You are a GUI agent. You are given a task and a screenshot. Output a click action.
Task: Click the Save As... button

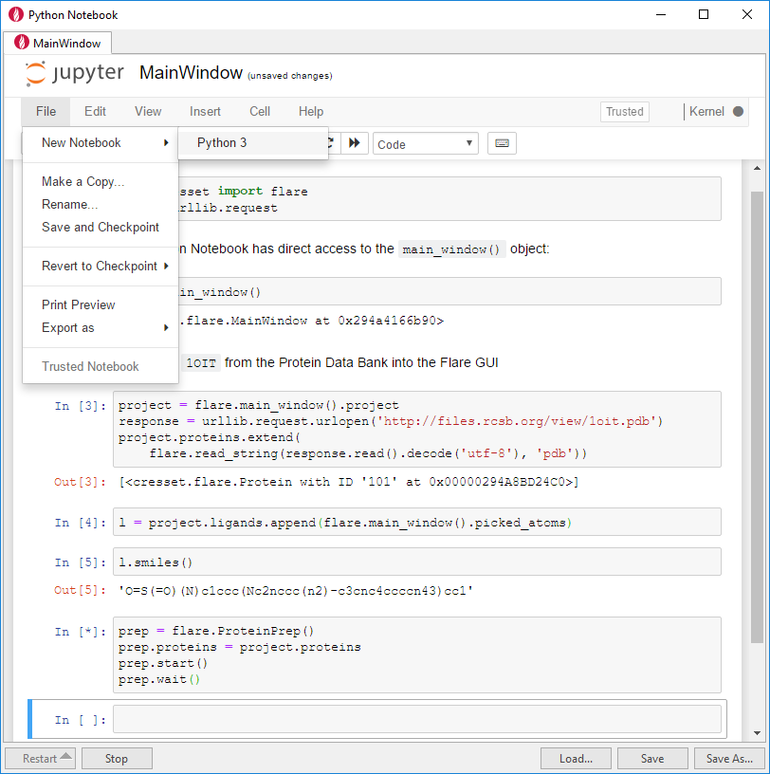[x=729, y=758]
